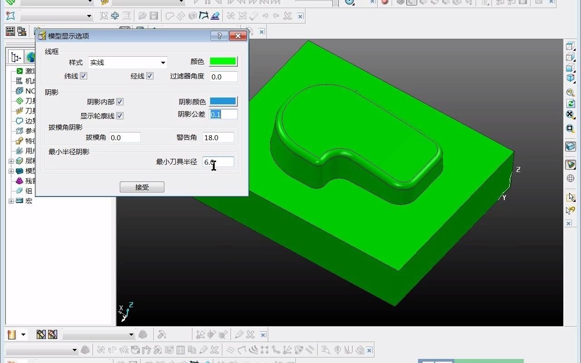Select the 边界 boundary tree item
The height and width of the screenshot is (363, 581).
click(25, 121)
